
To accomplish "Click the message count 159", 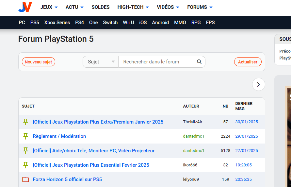I will pos(225,179).
